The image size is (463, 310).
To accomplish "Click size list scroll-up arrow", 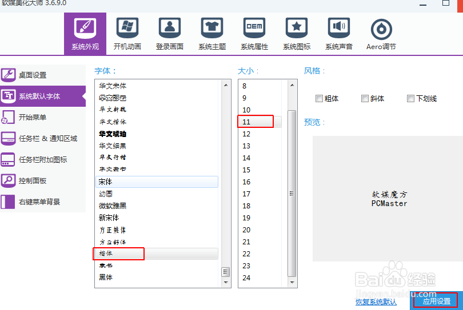I will coord(292,85).
